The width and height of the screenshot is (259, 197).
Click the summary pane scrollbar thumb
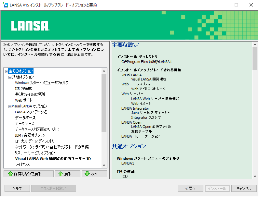pyautogui.click(x=255, y=59)
